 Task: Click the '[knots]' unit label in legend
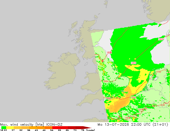(x=90, y=130)
